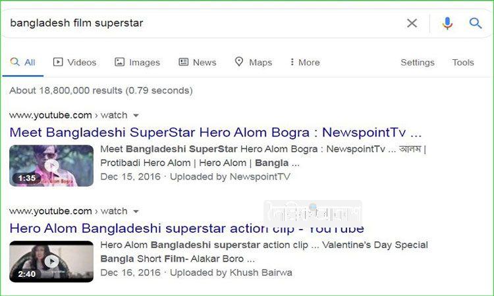Select the All results tab

pos(23,62)
